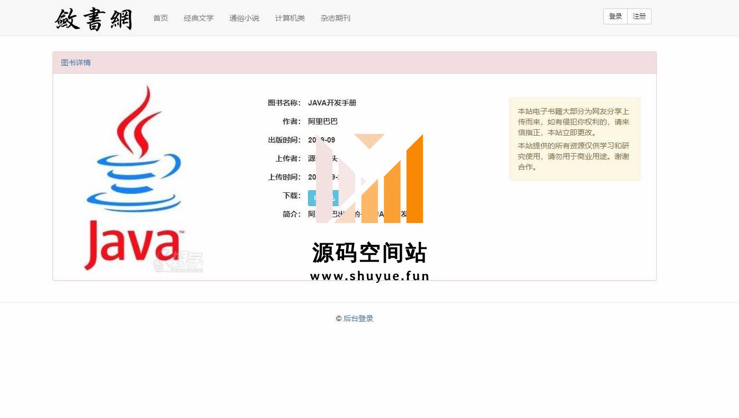The height and width of the screenshot is (418, 739).
Task: Click the 图书名称 label
Action: click(284, 103)
